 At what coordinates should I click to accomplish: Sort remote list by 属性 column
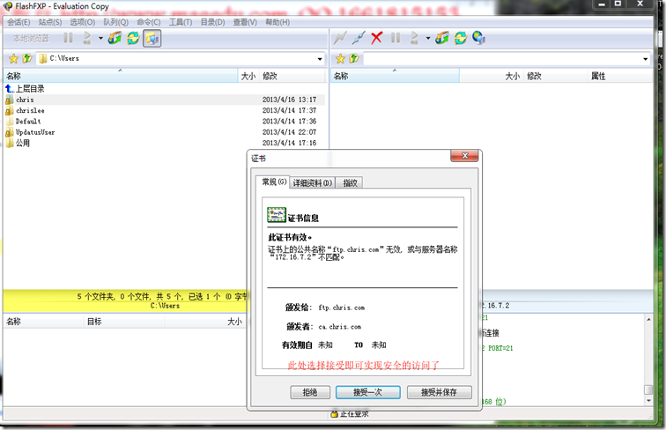pos(619,76)
